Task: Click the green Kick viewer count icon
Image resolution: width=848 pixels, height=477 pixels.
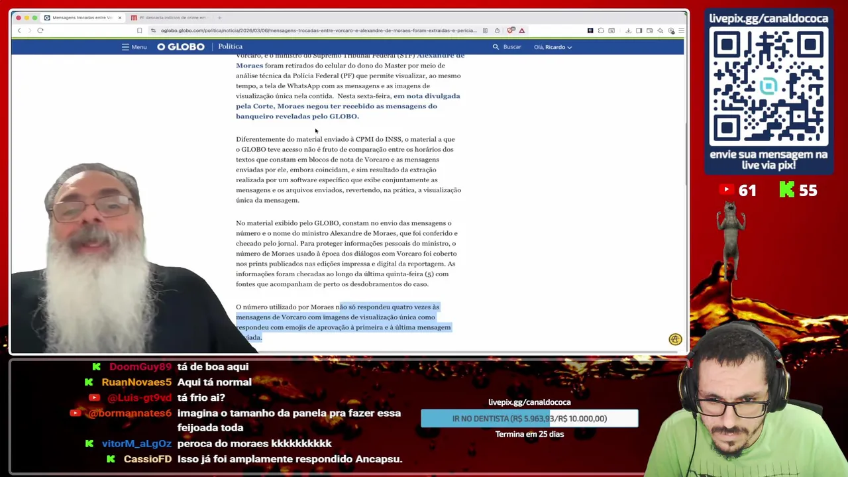Action: coord(786,190)
